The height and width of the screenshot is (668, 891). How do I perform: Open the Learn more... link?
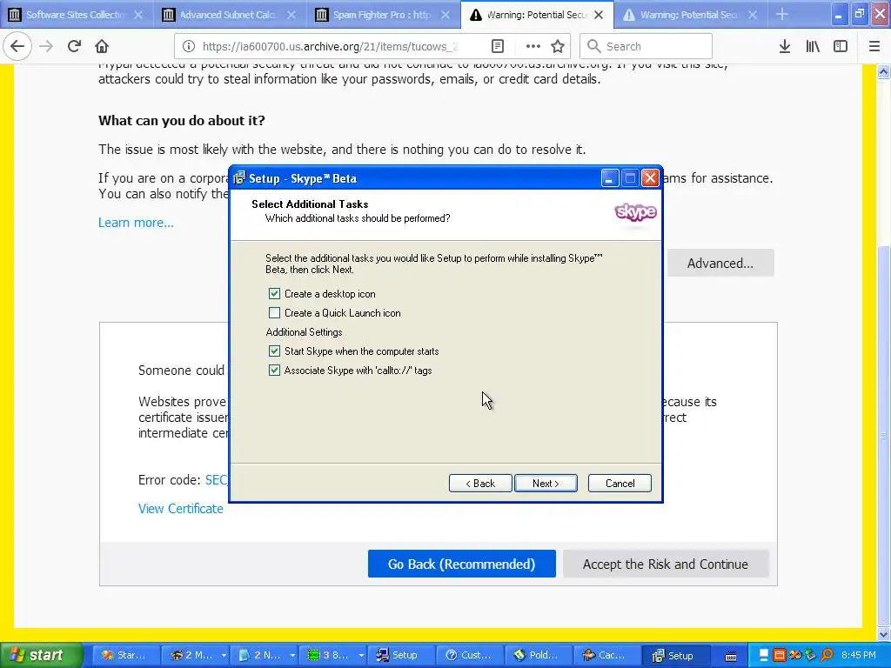pos(136,223)
